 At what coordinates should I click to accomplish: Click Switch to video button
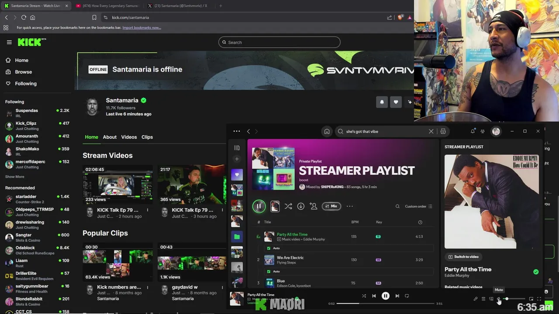click(x=463, y=257)
